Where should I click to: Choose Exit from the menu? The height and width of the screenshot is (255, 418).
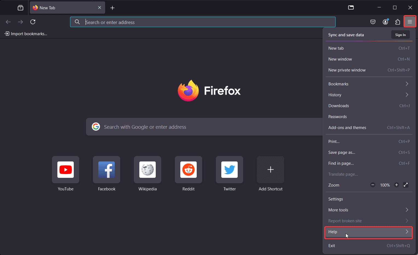coord(369,246)
